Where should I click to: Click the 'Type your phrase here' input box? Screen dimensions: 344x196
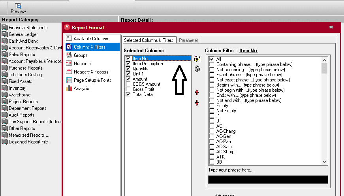pyautogui.click(x=268, y=179)
